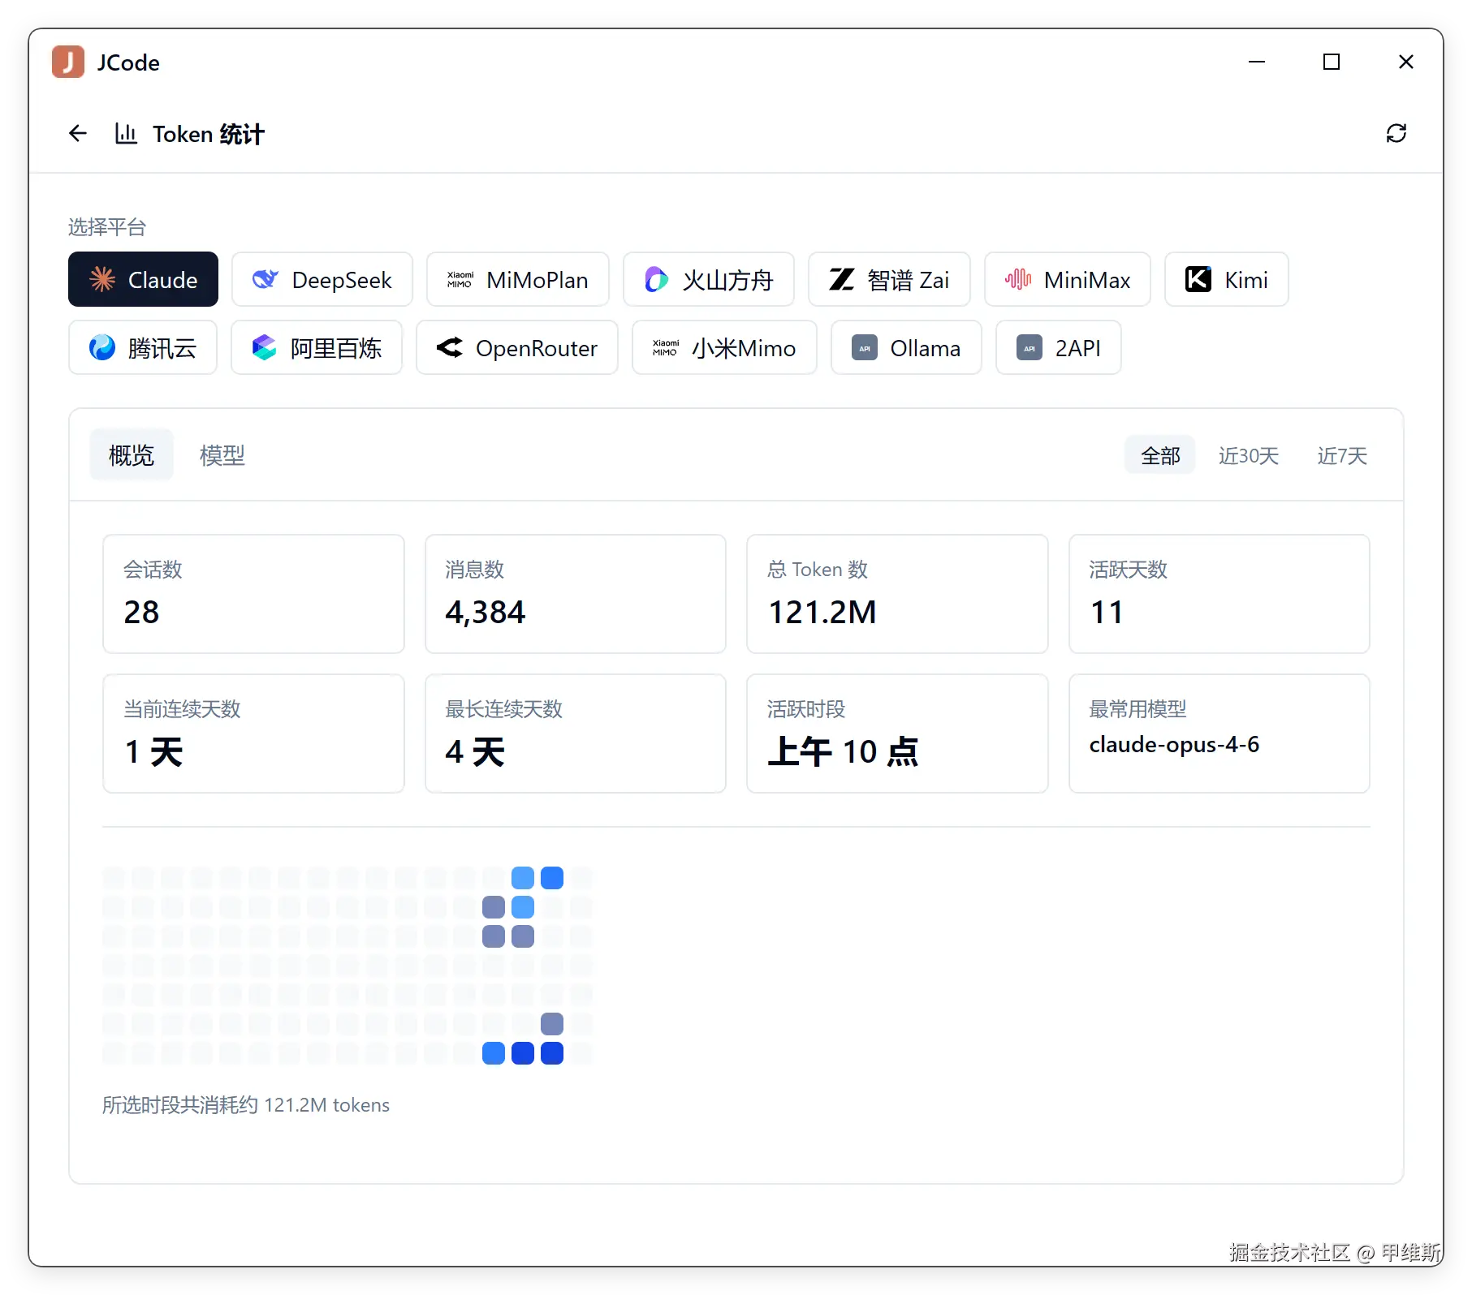
Task: Choose the Kimi platform button
Action: (x=1226, y=279)
